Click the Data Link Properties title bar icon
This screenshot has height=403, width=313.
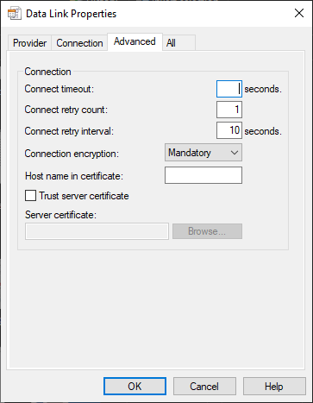pos(15,14)
